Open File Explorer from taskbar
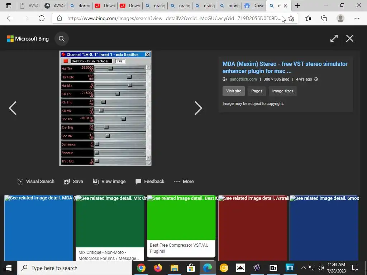The width and height of the screenshot is (367, 275). coord(175,268)
